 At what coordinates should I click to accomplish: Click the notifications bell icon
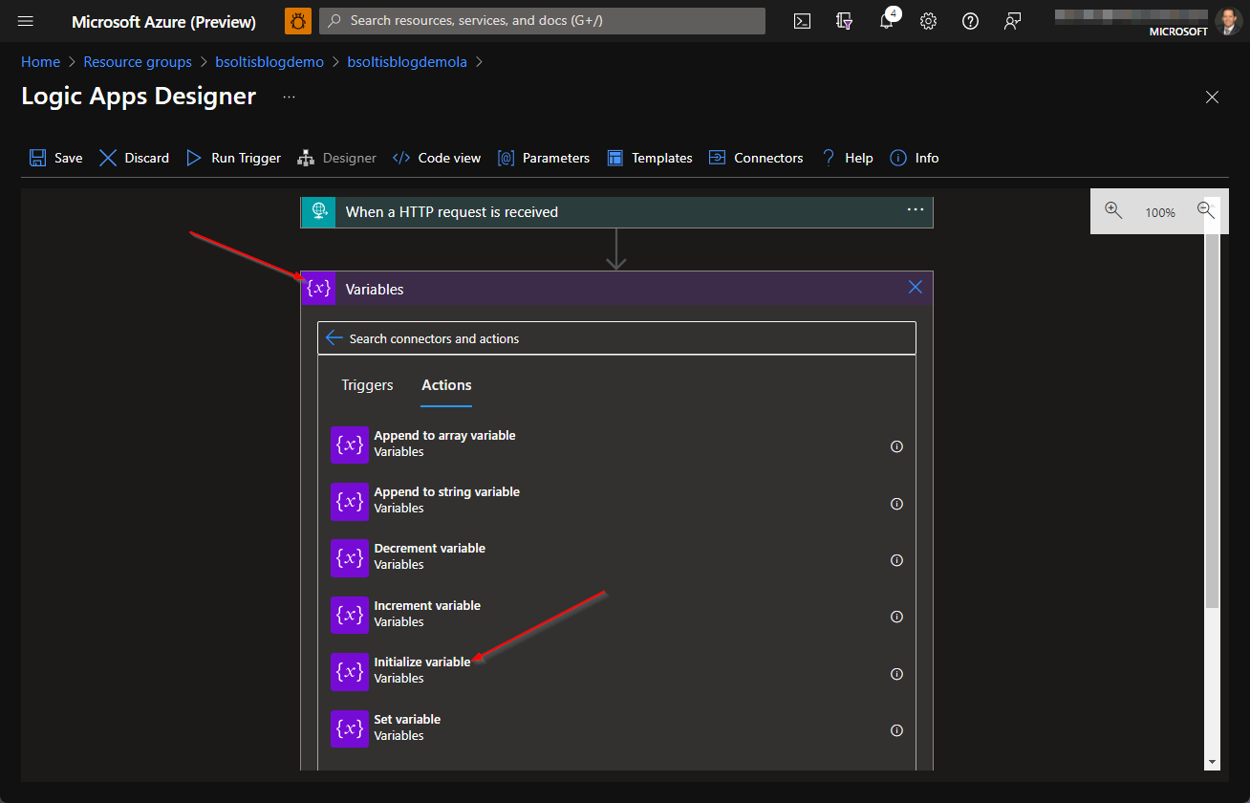point(886,21)
